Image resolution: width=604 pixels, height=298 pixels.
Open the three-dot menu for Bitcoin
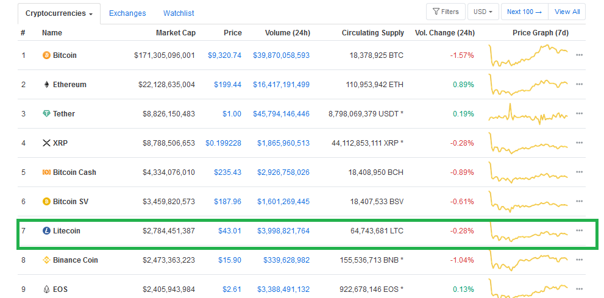pyautogui.click(x=579, y=55)
